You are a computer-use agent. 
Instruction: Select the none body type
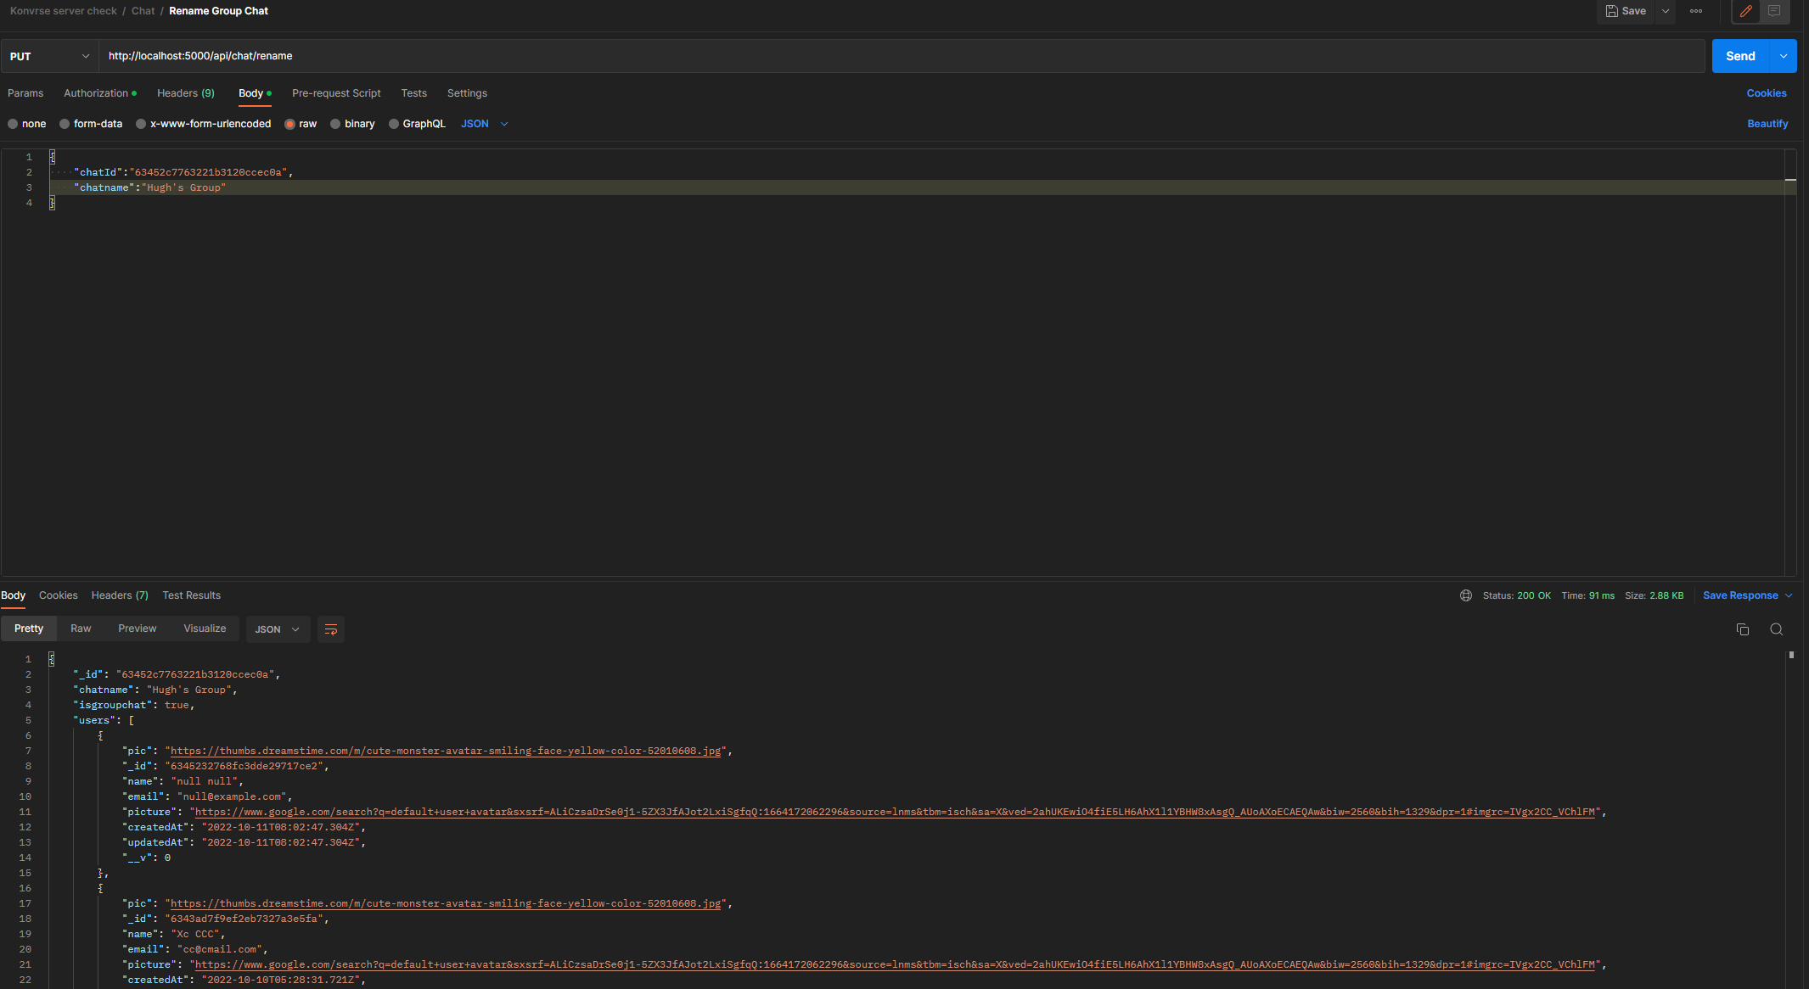point(27,124)
